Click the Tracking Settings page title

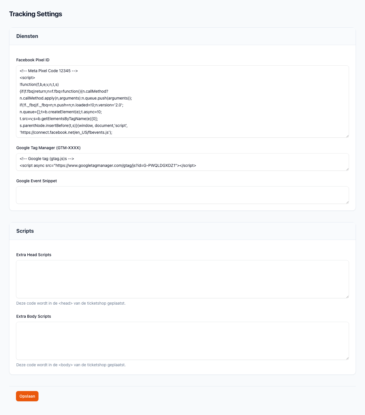click(x=36, y=14)
